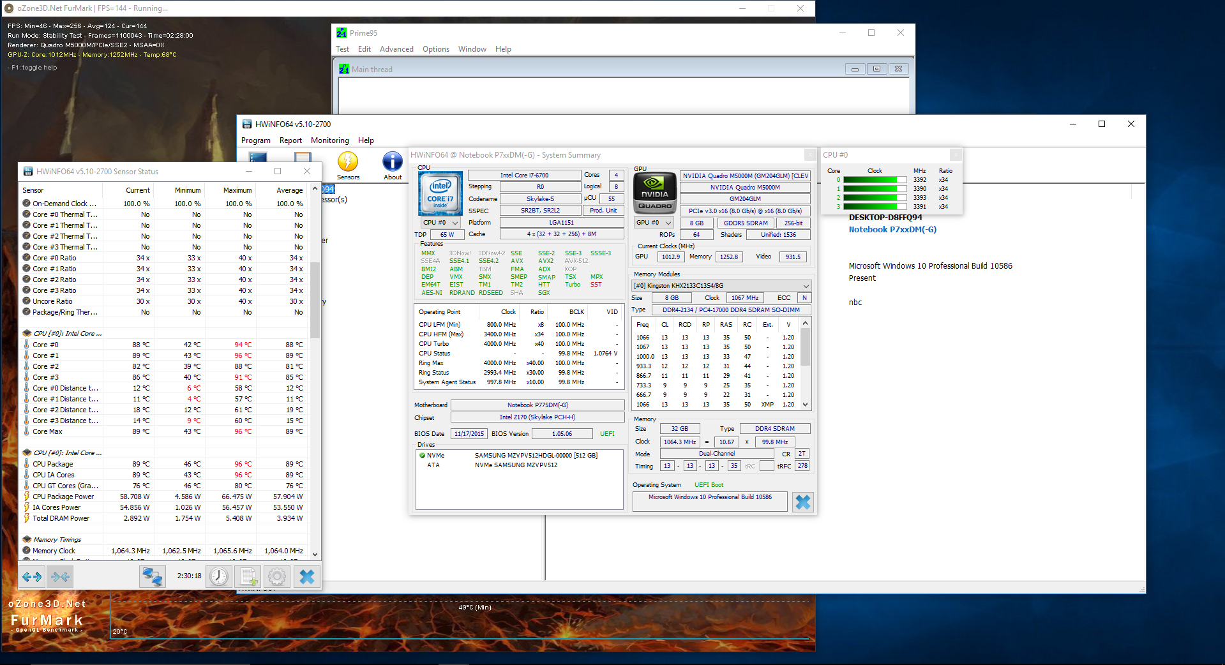Click the chip icon beside Memory Timings
The image size is (1225, 665).
(x=27, y=539)
